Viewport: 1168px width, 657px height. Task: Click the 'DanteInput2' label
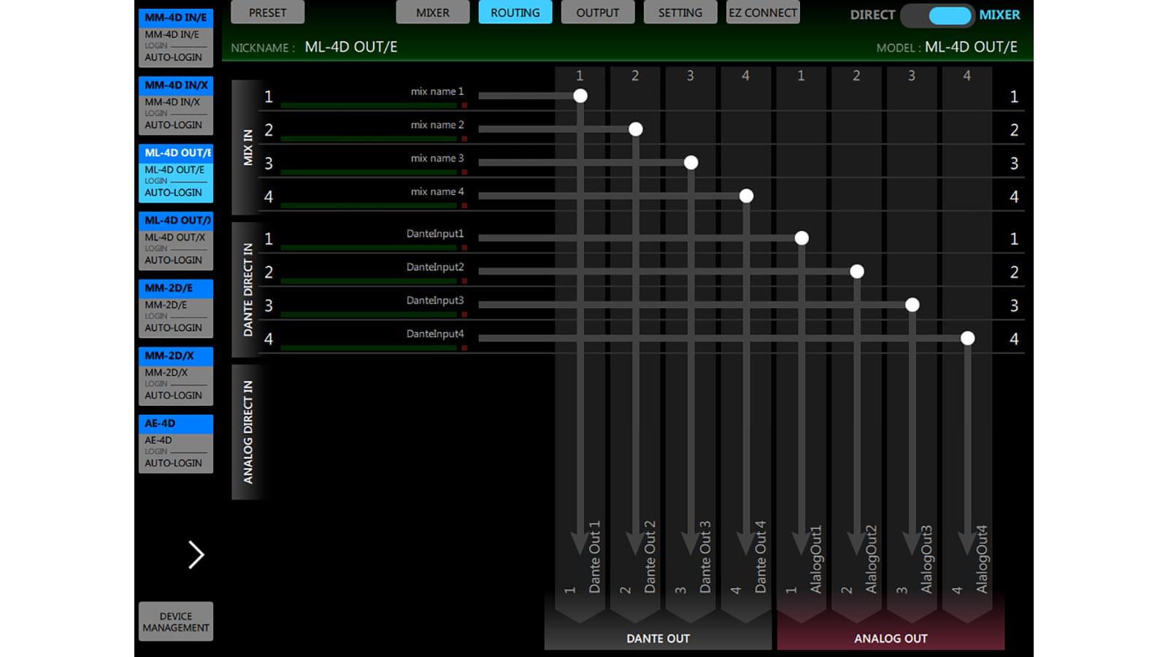[435, 267]
